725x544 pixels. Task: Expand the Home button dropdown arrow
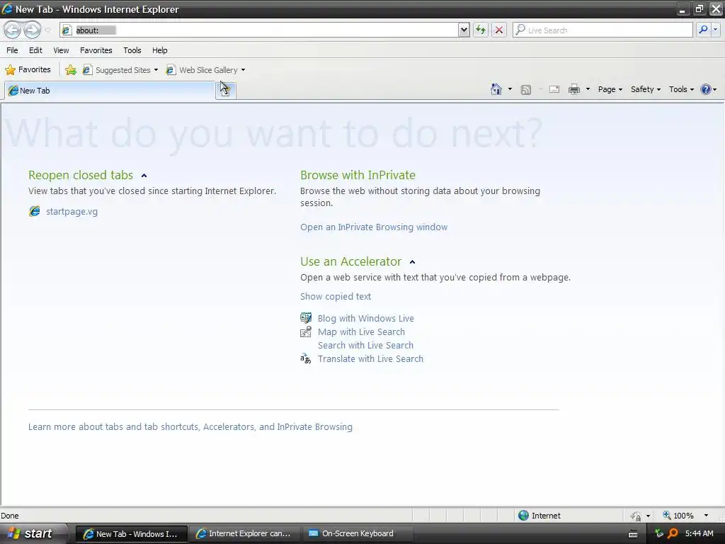(x=510, y=89)
